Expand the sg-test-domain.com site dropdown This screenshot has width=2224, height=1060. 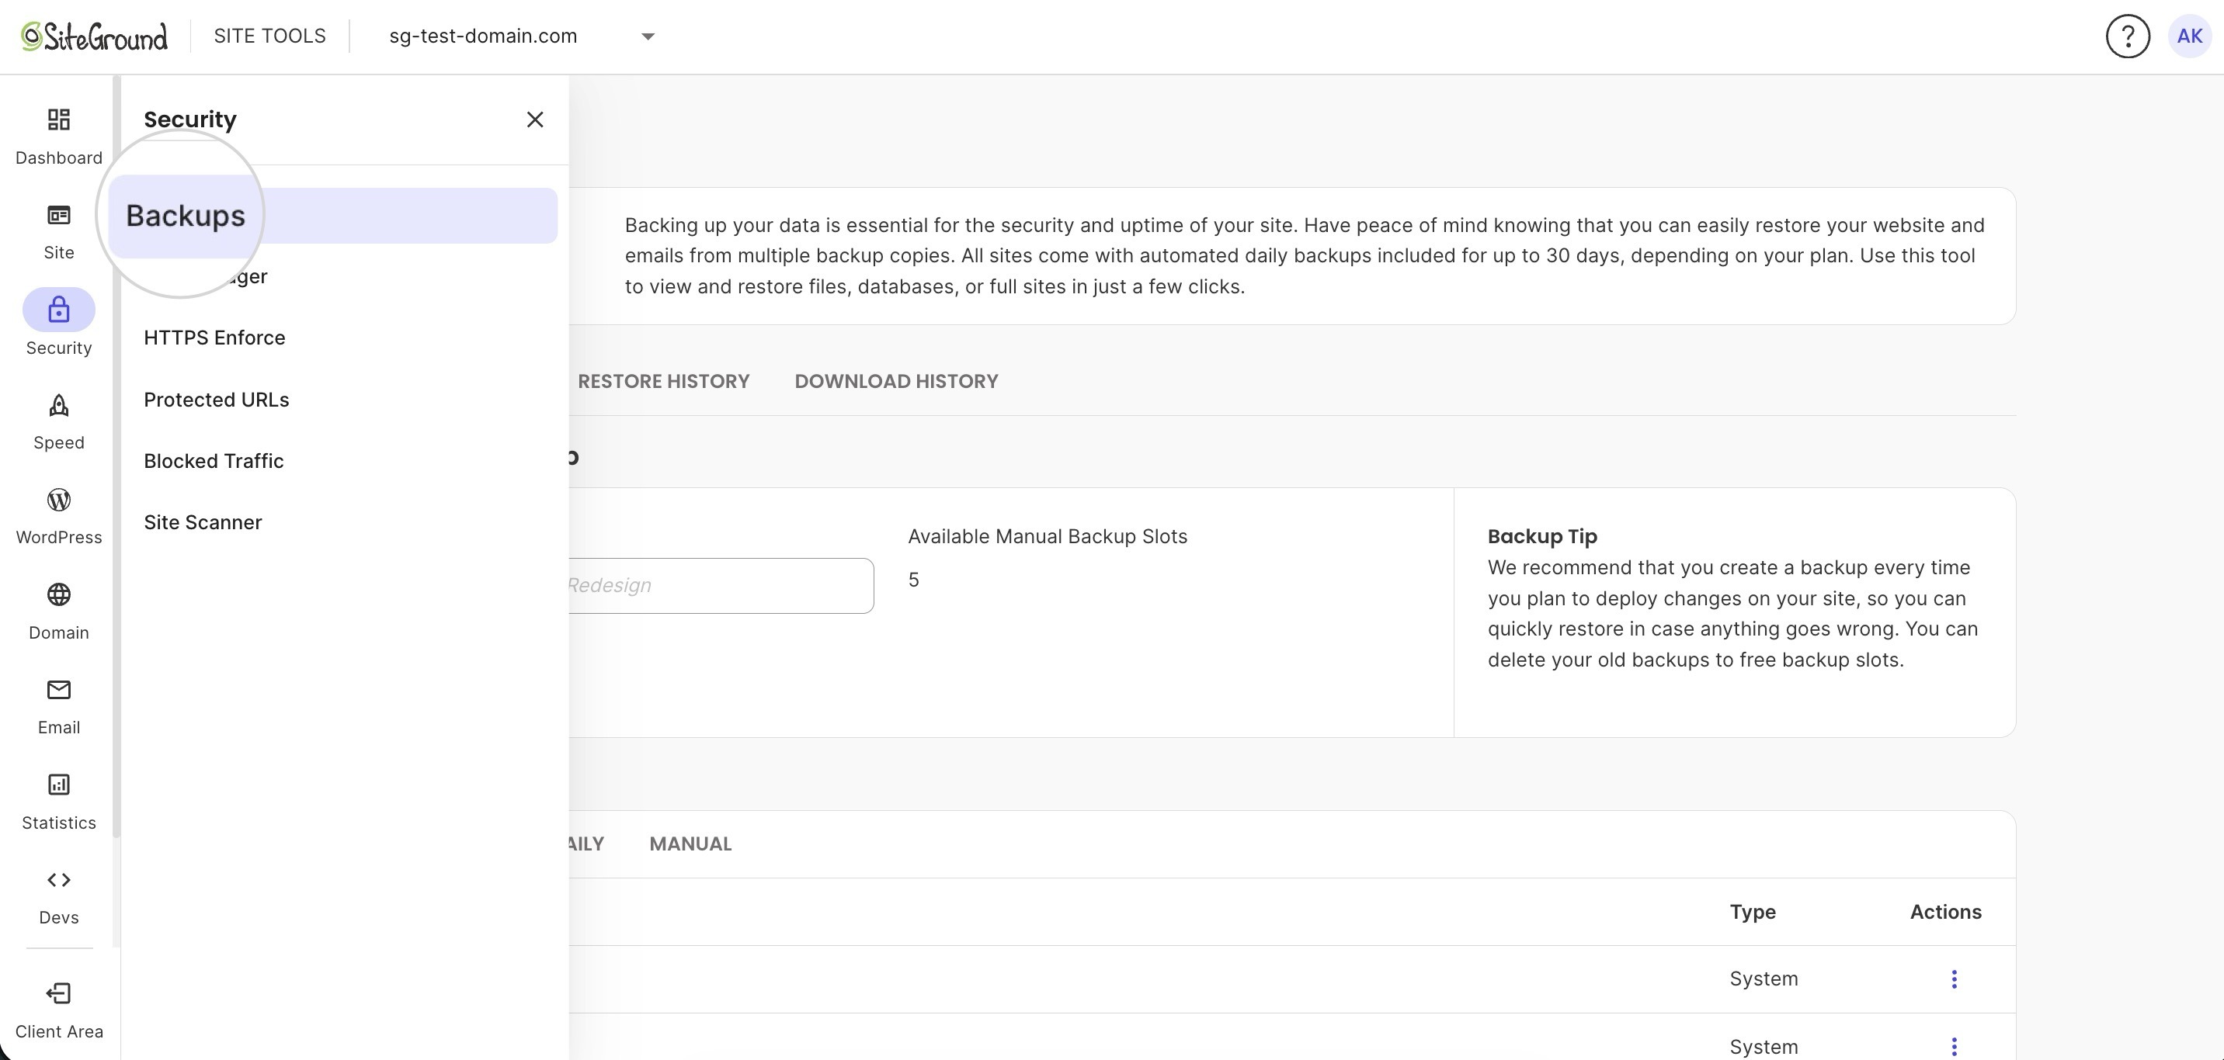(648, 36)
